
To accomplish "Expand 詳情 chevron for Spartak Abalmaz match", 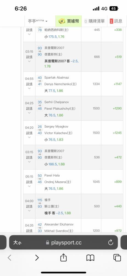I will (29, 88).
